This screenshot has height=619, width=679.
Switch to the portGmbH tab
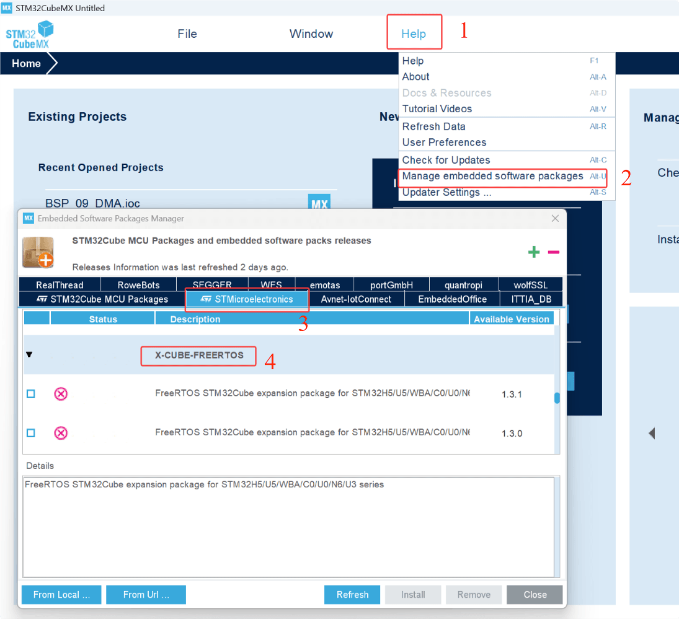point(391,285)
